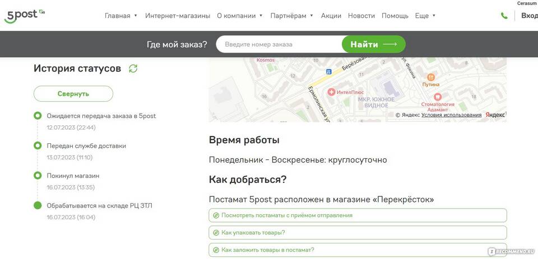Click the date 16.07.2023 (16:04)
The width and height of the screenshot is (538, 259).
[x=71, y=217]
